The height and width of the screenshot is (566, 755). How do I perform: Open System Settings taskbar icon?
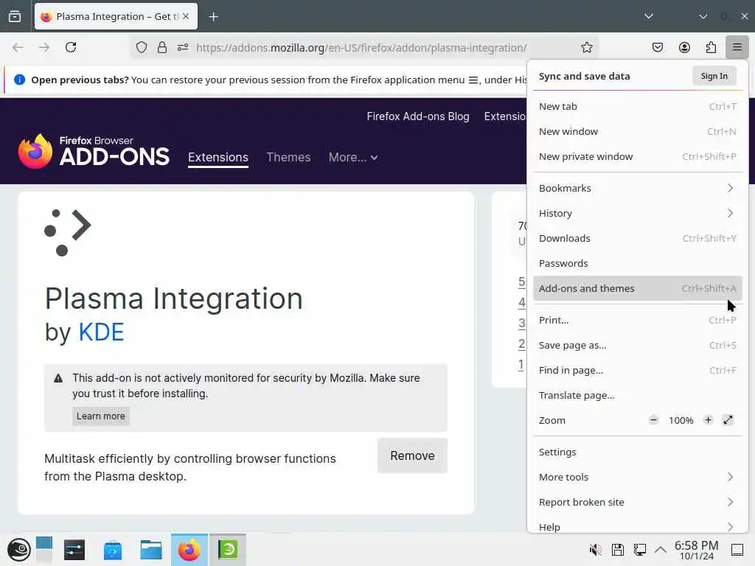(x=74, y=550)
